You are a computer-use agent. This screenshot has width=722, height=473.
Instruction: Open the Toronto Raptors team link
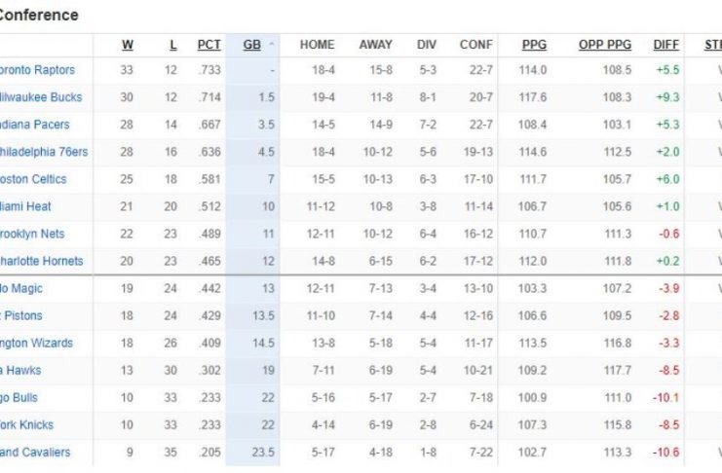37,70
